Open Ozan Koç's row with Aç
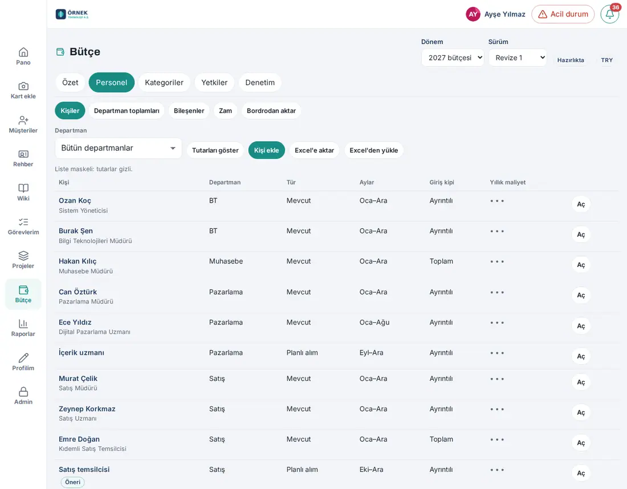 [581, 204]
